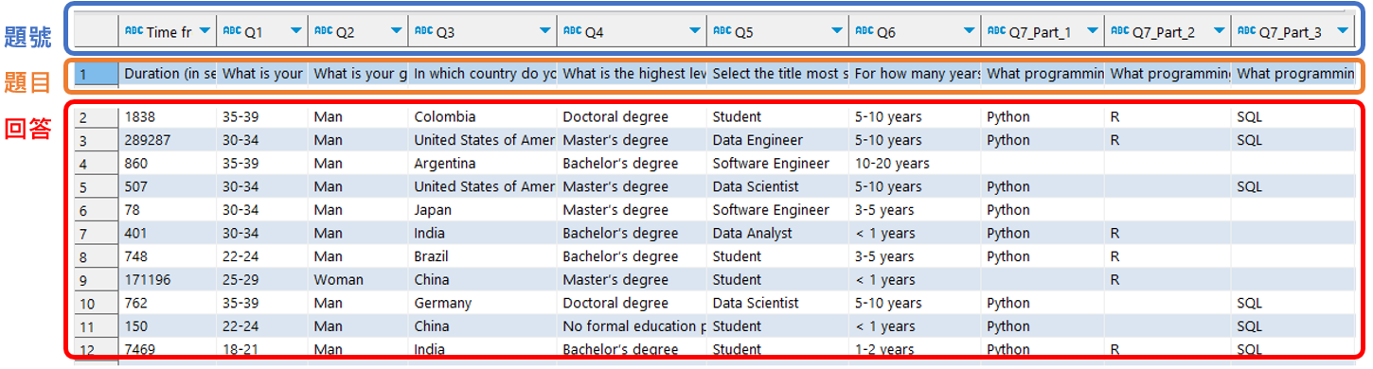Click the Woman cell in Q2 column

[x=359, y=280]
